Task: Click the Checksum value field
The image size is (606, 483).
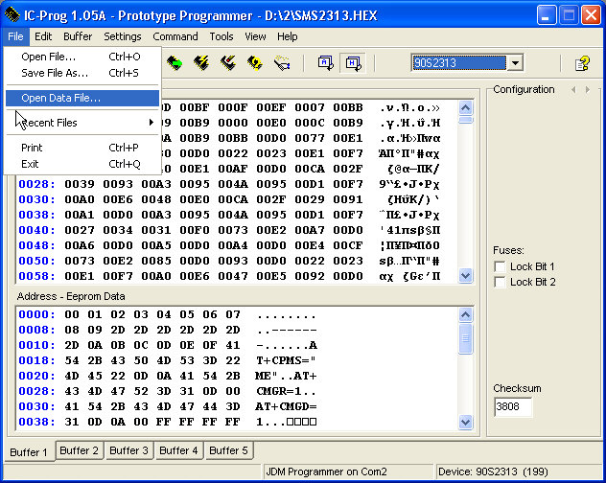Action: [512, 407]
